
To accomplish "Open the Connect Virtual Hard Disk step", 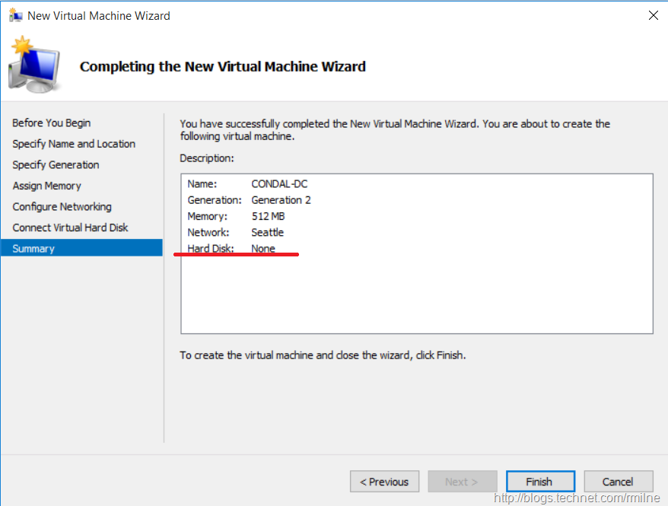I will [70, 228].
